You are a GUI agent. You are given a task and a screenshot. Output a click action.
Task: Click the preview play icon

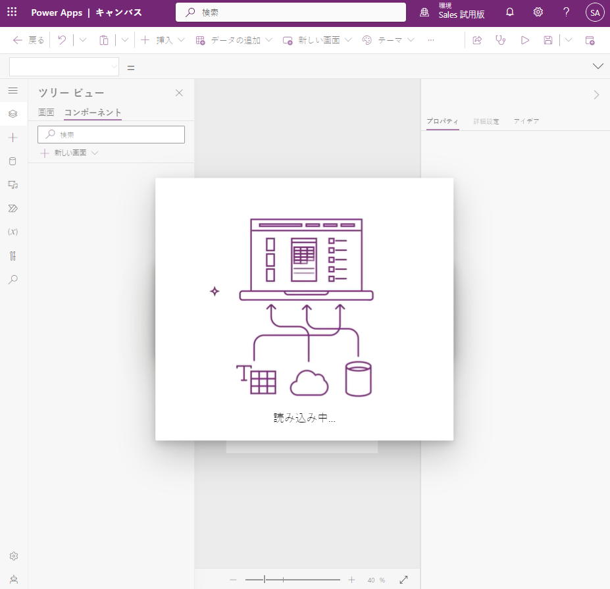(x=525, y=40)
